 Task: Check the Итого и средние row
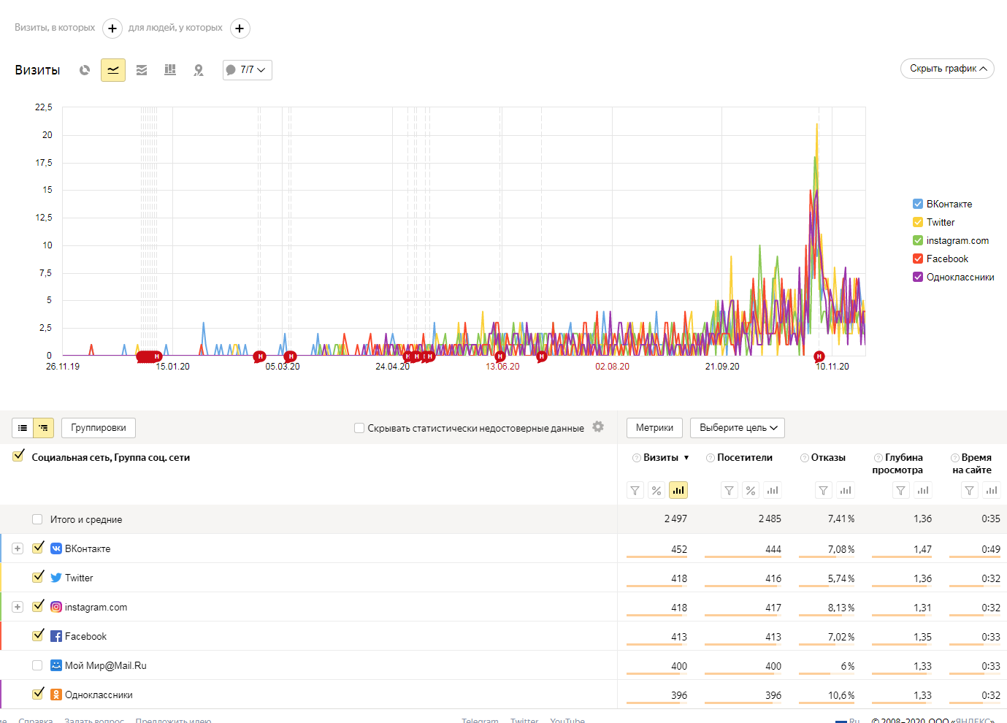point(37,519)
